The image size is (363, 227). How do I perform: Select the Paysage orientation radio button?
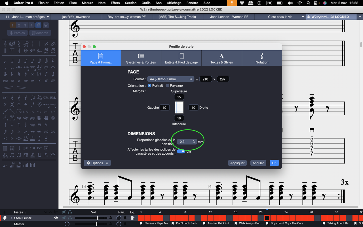click(x=167, y=85)
